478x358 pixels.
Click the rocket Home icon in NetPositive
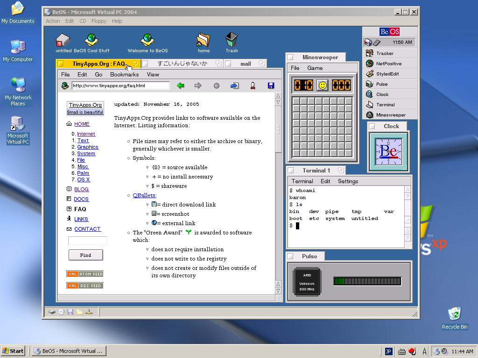click(x=253, y=86)
